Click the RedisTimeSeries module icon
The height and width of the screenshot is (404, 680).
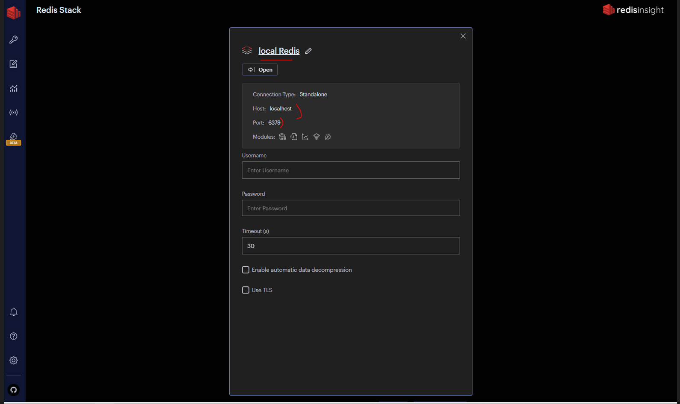tap(305, 137)
